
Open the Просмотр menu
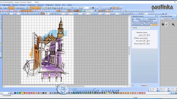pyautogui.click(x=15, y=5)
